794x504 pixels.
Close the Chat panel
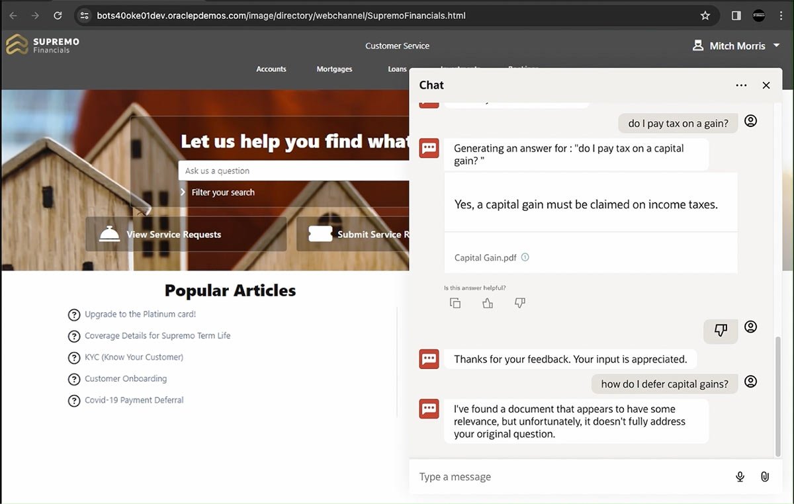(x=766, y=85)
